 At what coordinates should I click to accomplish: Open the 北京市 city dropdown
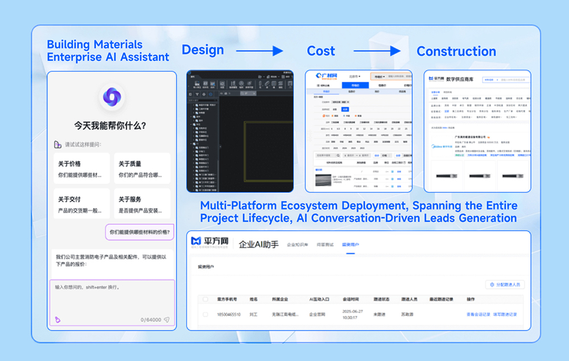pos(354,76)
